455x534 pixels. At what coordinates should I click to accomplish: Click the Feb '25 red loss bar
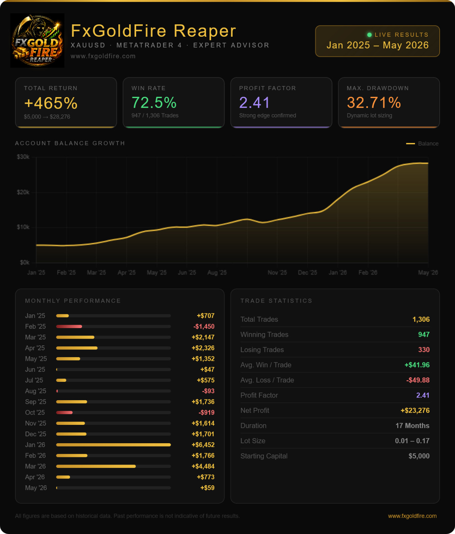[x=69, y=326]
